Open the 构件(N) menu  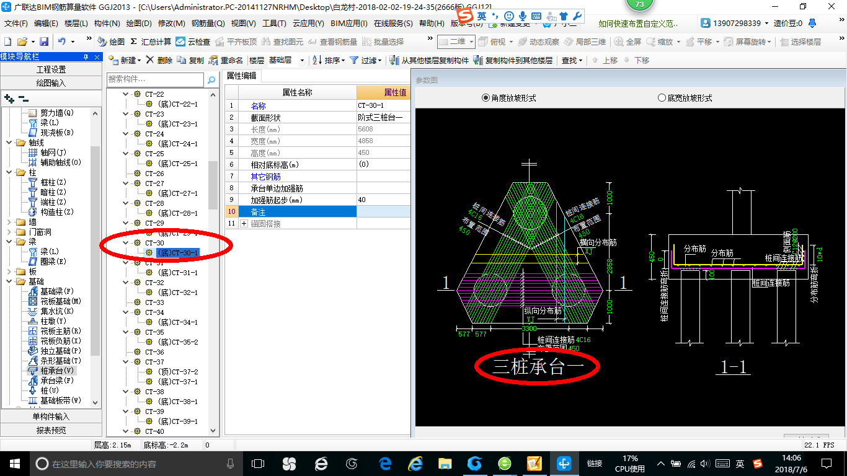coord(107,24)
